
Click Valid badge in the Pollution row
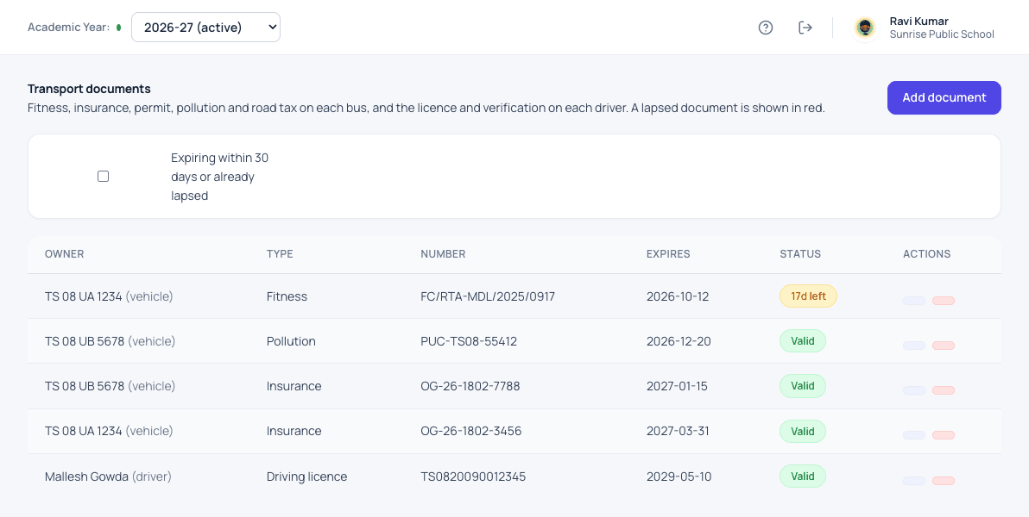(x=803, y=340)
